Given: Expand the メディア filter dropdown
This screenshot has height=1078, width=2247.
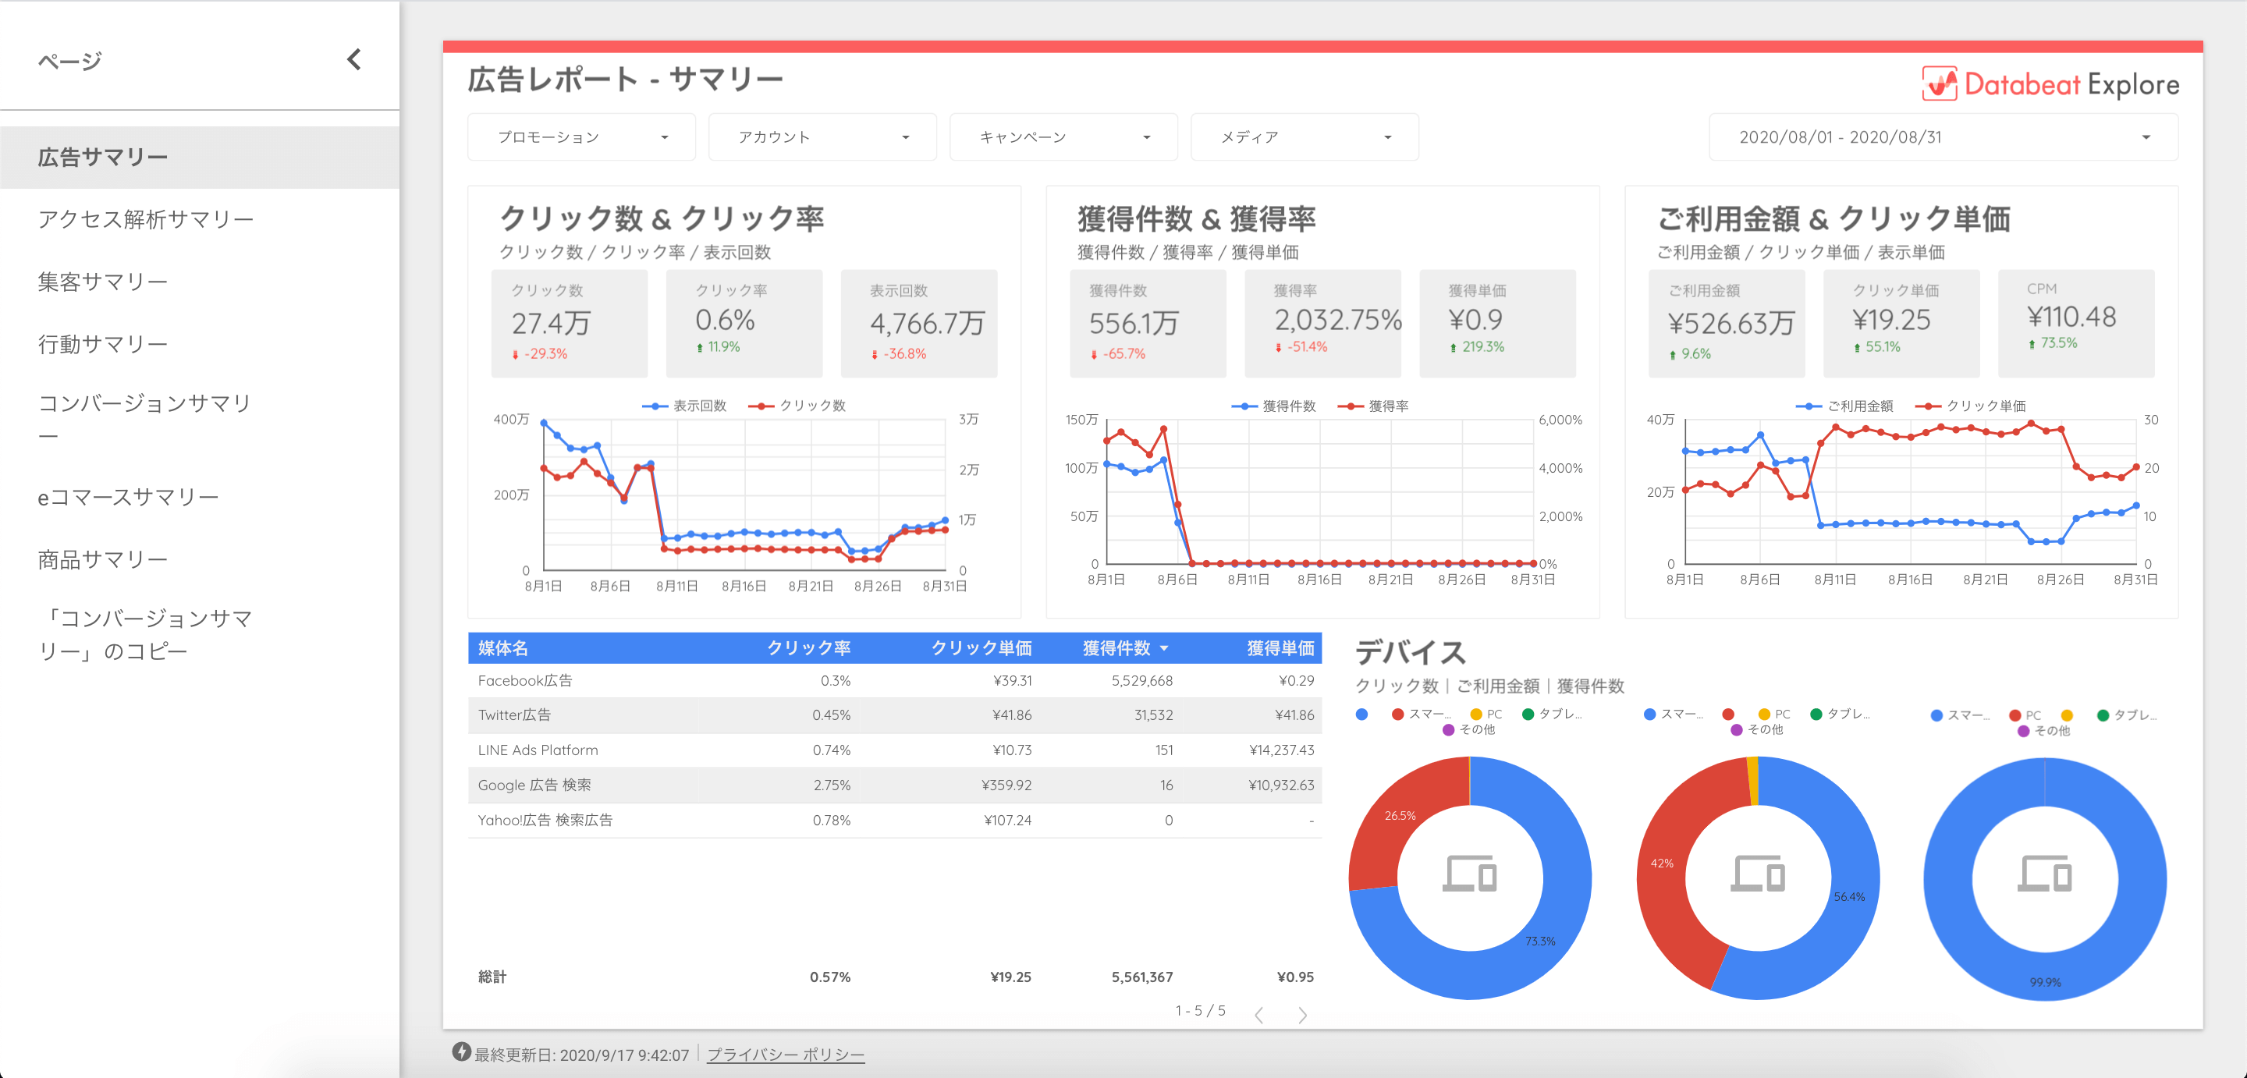Looking at the screenshot, I should (1304, 137).
